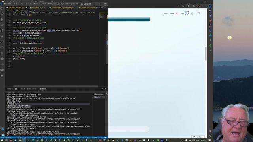The image size is (253, 142).
Task: Click the Feedback button on the web page
Action: [198, 137]
